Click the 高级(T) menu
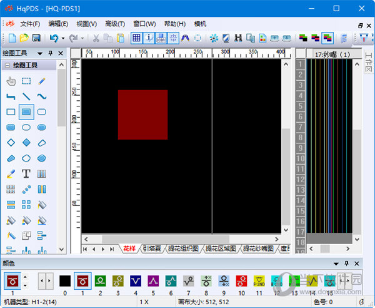Image resolution: width=375 pixels, height=308 pixels. 115,24
